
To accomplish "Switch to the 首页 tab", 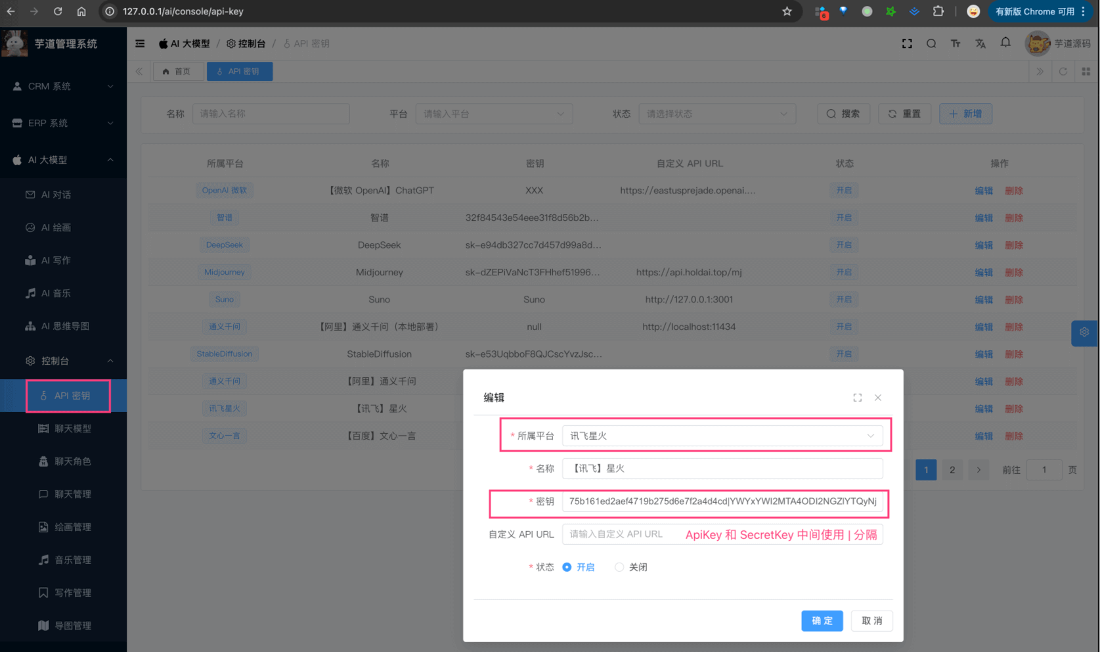I will [x=177, y=72].
